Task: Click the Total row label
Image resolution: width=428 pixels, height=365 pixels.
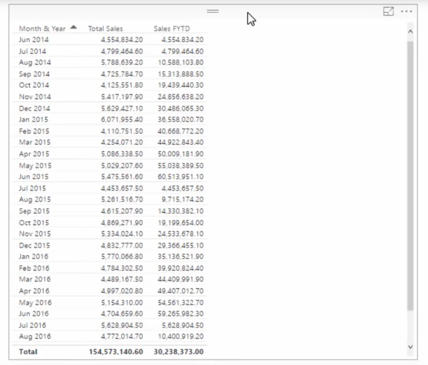Action: click(28, 352)
